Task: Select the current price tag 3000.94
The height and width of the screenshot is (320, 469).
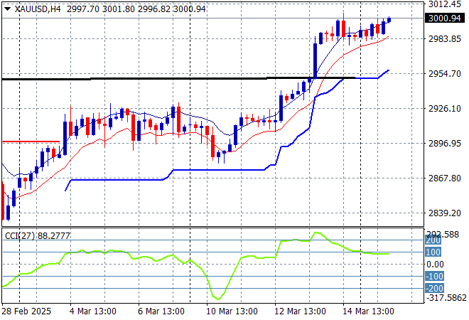Action: pyautogui.click(x=444, y=18)
